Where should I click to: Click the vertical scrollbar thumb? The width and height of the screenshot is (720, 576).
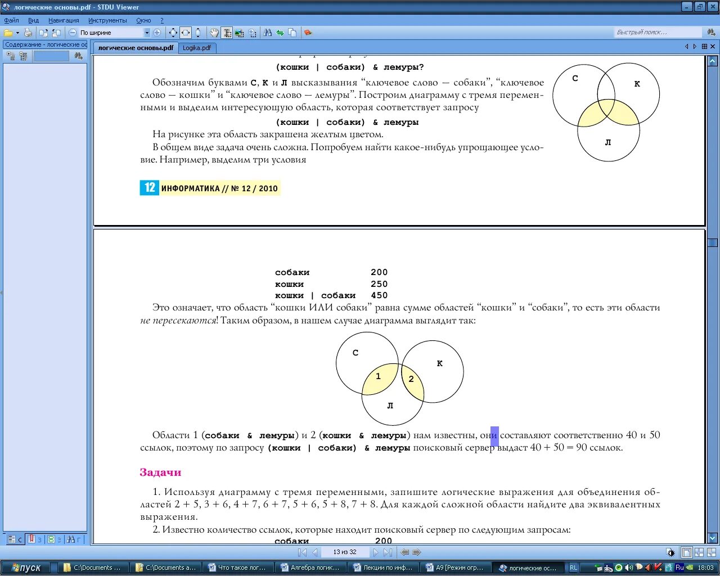[x=713, y=242]
